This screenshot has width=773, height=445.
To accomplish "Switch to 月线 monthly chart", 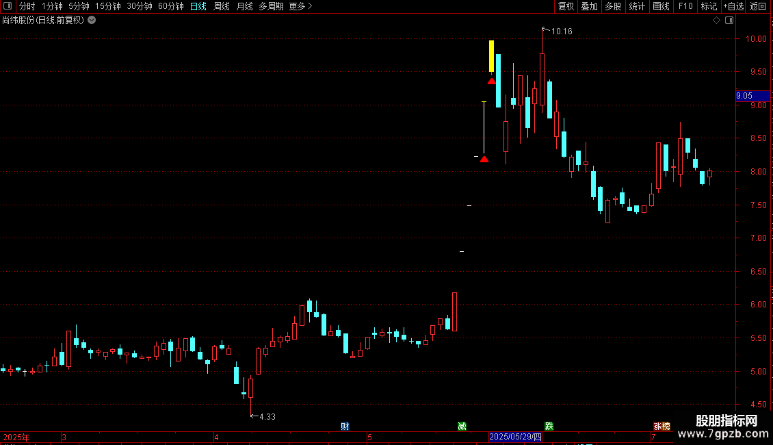I will [x=244, y=6].
